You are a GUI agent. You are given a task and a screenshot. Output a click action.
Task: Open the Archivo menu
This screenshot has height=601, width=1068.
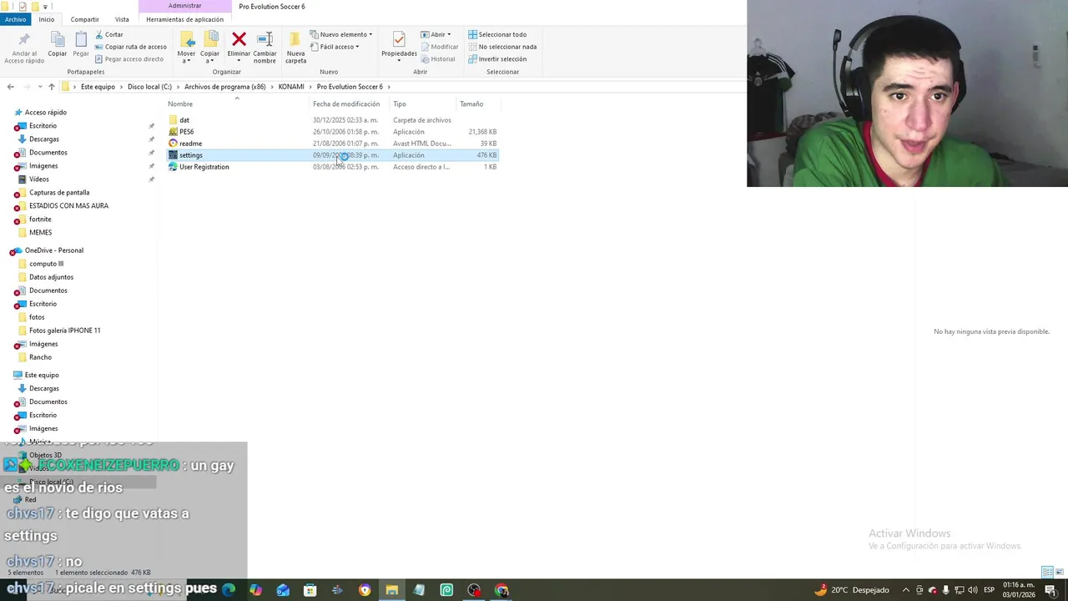coord(15,19)
